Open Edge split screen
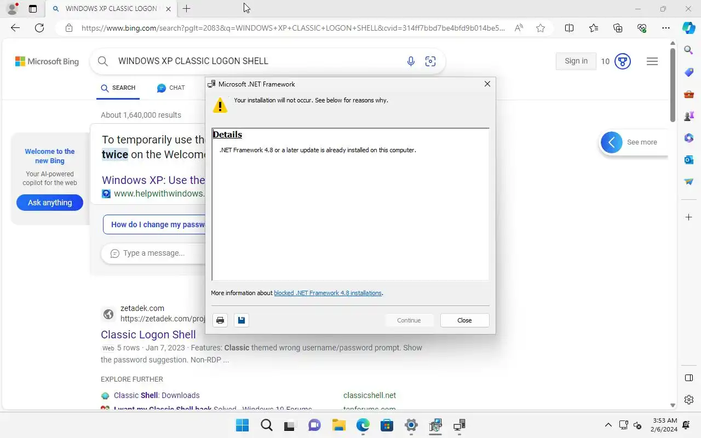Screen dimensions: 701x438 (x=570, y=28)
